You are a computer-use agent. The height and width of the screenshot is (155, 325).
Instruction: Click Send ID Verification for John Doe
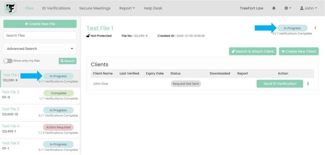(x=280, y=84)
